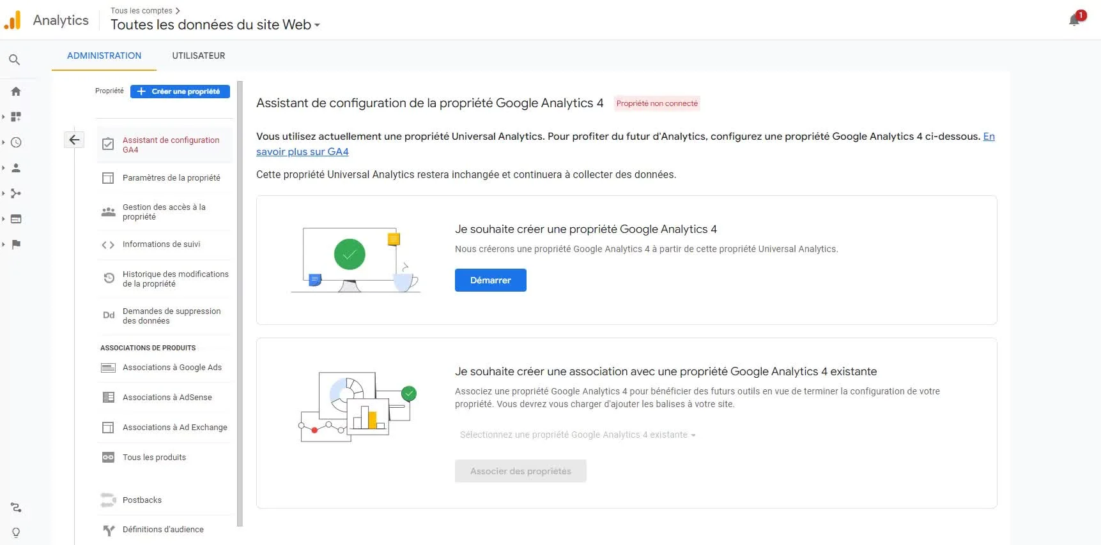The image size is (1101, 545).
Task: Open the existing GA4 property selector
Action: click(x=577, y=435)
